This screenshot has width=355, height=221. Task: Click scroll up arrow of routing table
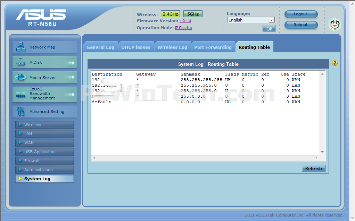[x=322, y=74]
